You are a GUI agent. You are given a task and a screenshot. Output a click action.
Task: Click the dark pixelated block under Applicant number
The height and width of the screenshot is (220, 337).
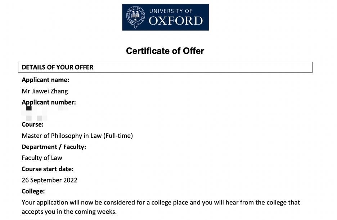(29, 108)
